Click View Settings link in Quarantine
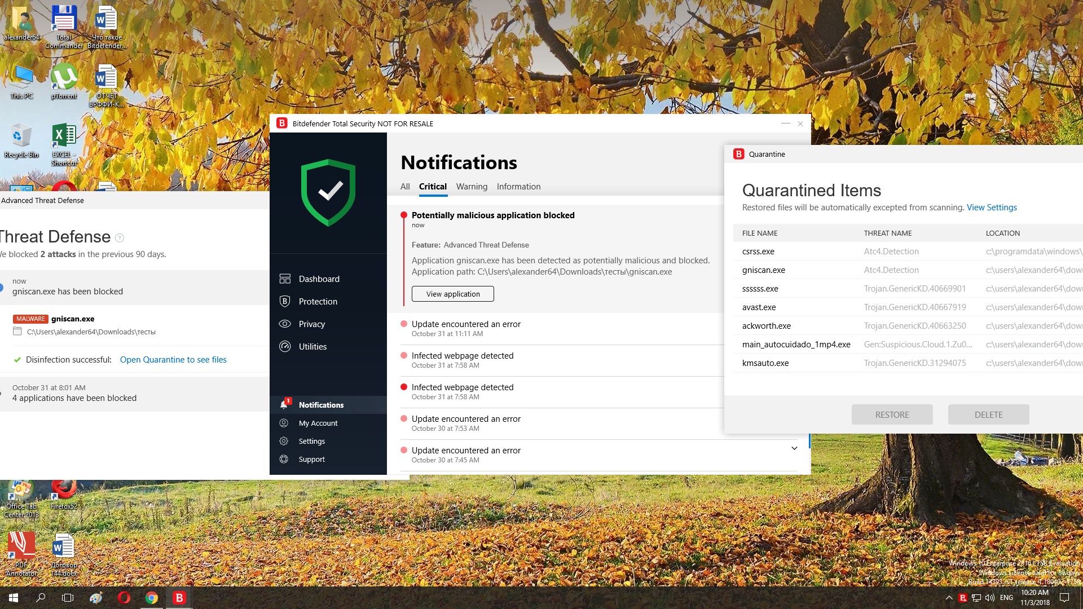This screenshot has width=1083, height=609. point(992,208)
